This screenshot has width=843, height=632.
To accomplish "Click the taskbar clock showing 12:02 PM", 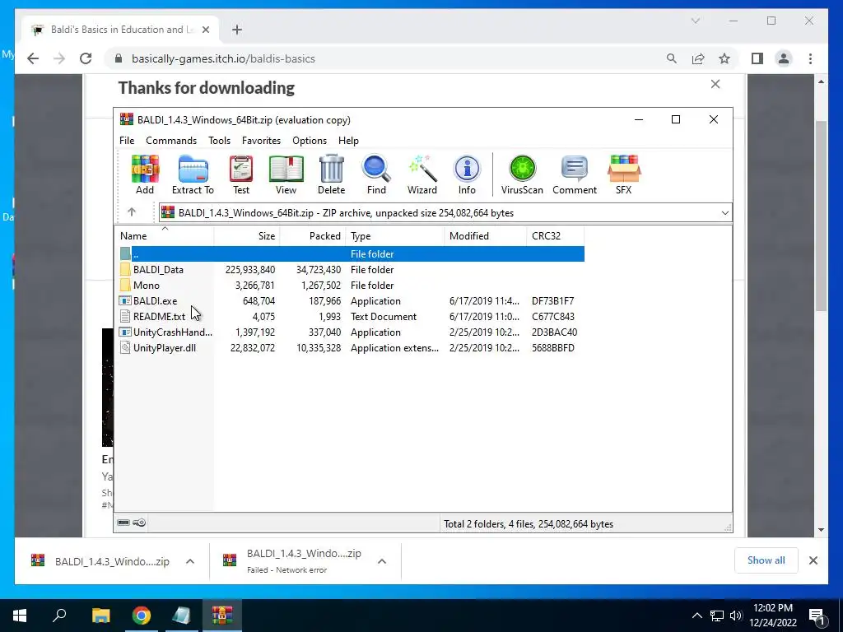I will click(x=772, y=616).
